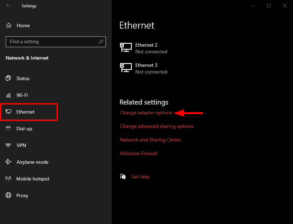Click the back arrow in the Settings title bar
This screenshot has height=224, width=293.
pos(8,6)
